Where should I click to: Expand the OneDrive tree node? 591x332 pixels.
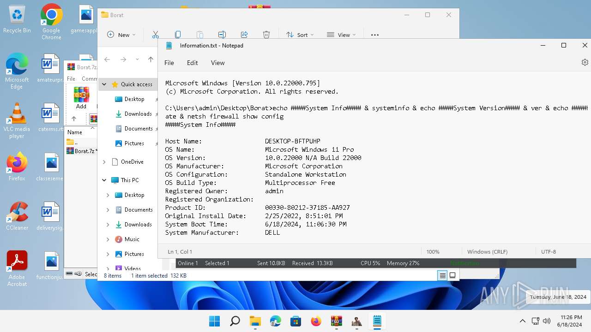[x=104, y=162]
